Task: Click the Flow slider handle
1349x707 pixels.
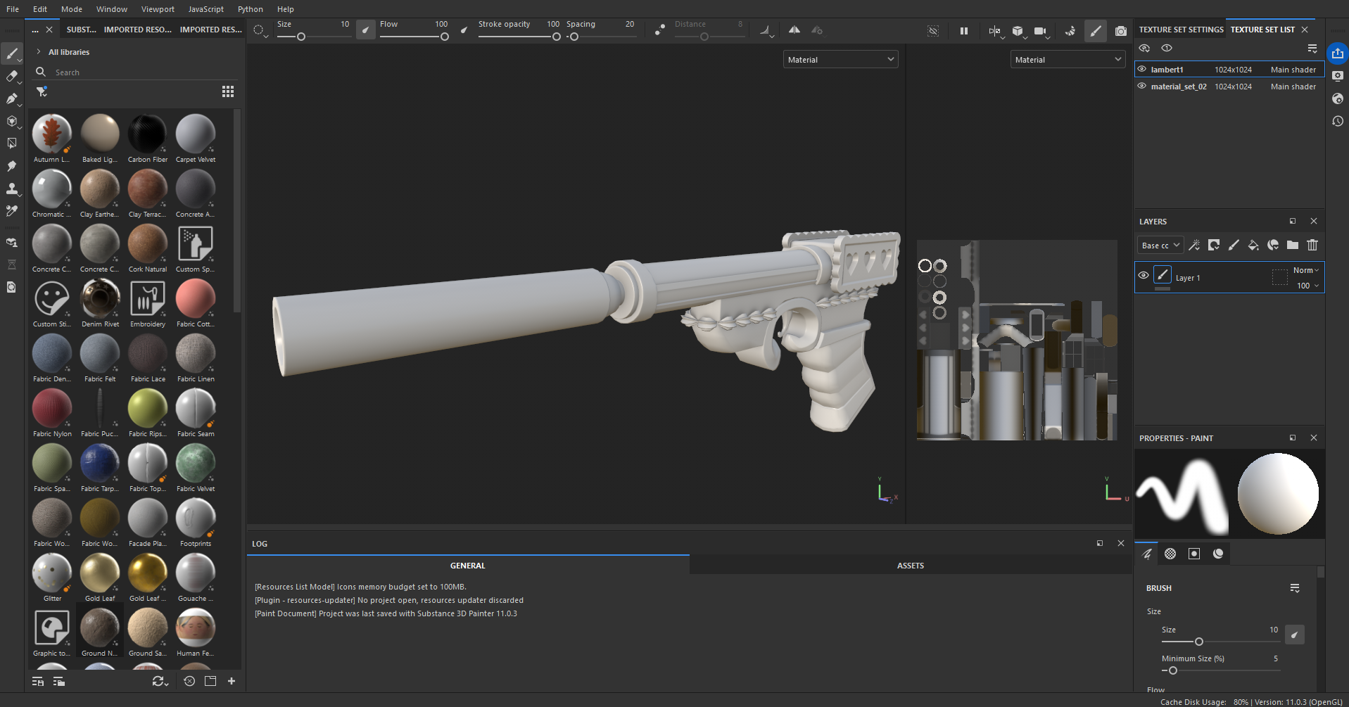Action: [x=445, y=37]
